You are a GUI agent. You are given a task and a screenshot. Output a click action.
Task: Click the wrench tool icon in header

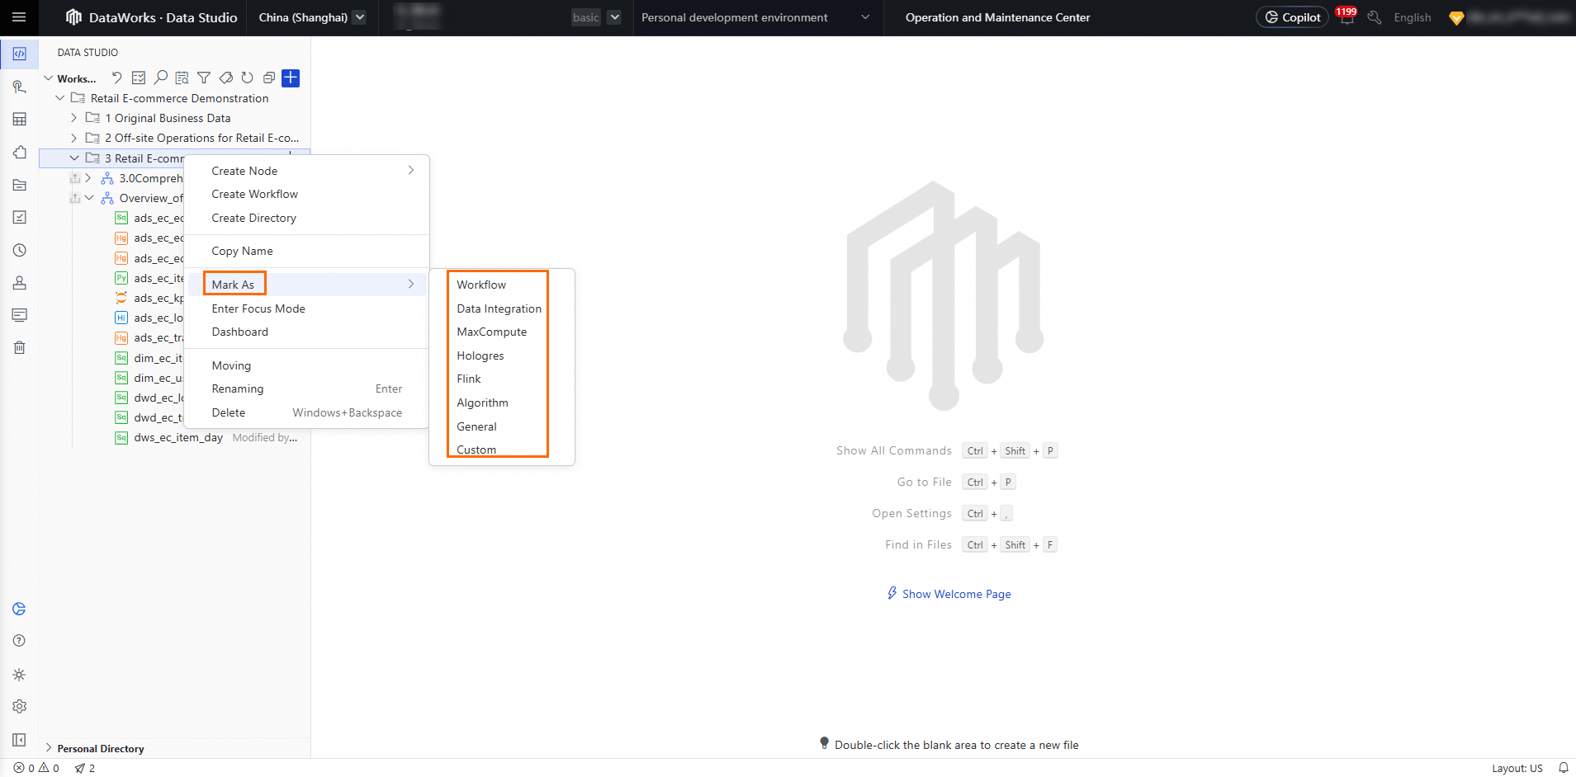point(1375,17)
